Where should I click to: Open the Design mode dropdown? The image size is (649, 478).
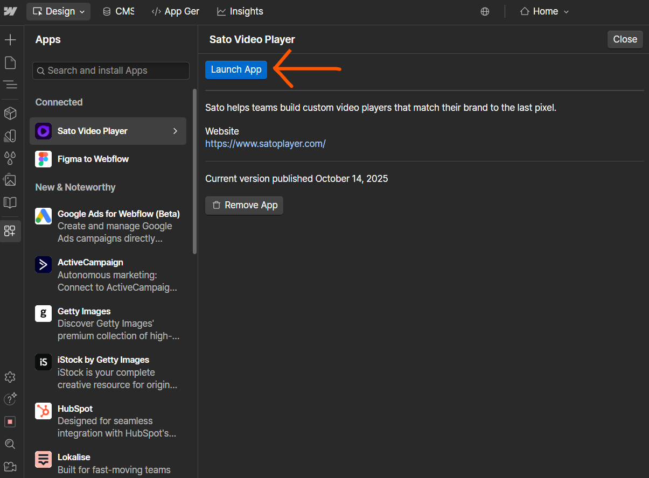pyautogui.click(x=59, y=11)
